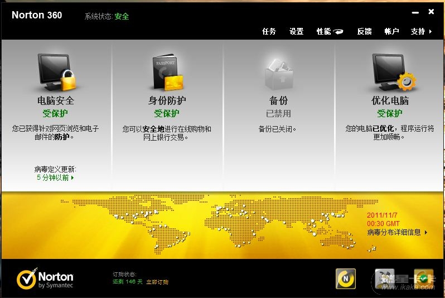Image resolution: width=445 pixels, height=298 pixels.
Task: Click the 立即订购 subscribe link
Action: point(157,282)
